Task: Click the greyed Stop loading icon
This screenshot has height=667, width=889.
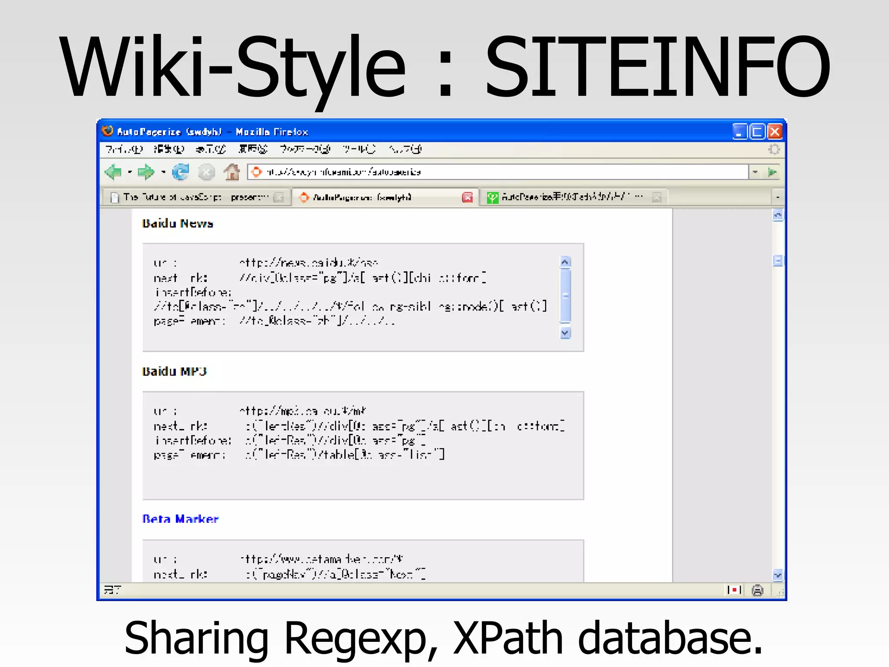Action: point(207,173)
